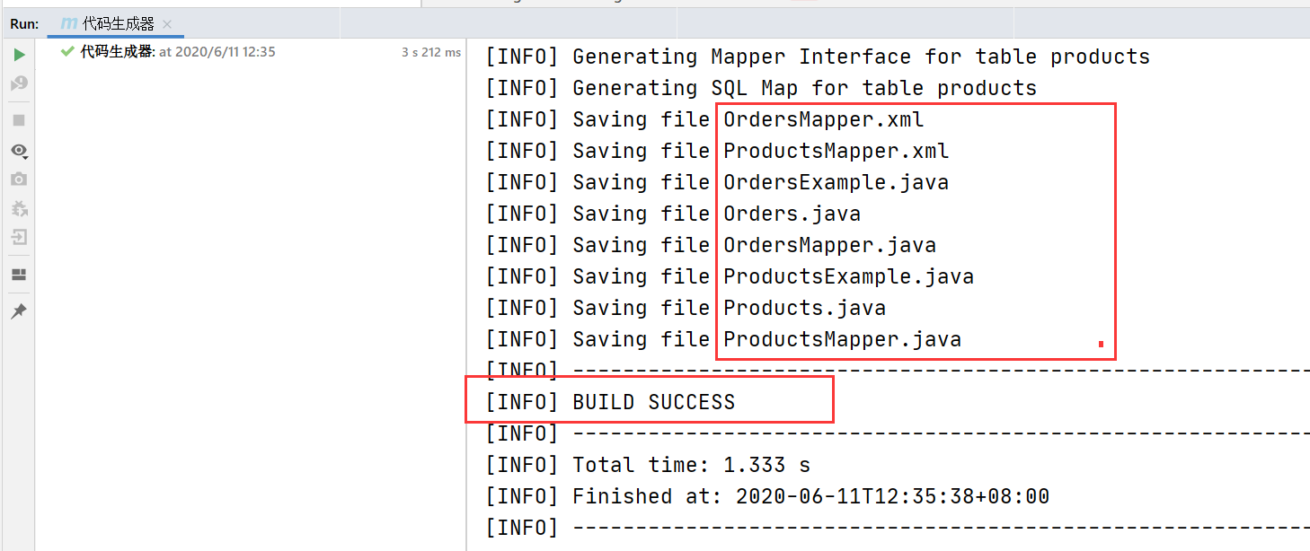
Task: Click the Saving file OrdersMapper.xml line
Action: (704, 119)
